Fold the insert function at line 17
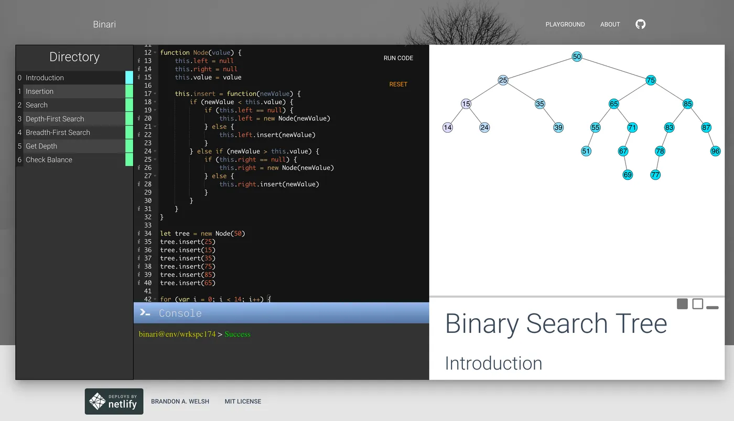 (x=155, y=94)
